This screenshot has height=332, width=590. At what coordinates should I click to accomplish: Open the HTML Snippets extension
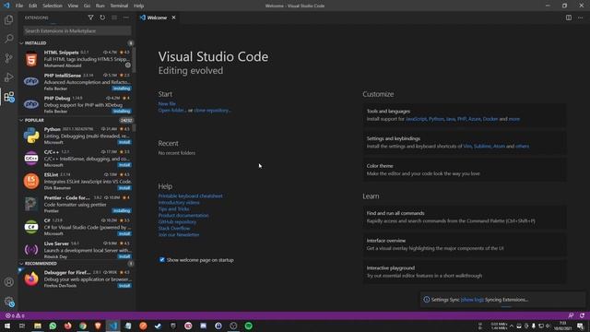pos(77,59)
